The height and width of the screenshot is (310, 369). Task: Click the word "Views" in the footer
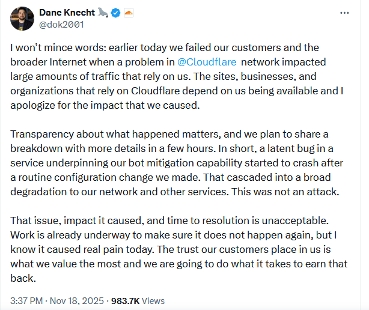153,300
